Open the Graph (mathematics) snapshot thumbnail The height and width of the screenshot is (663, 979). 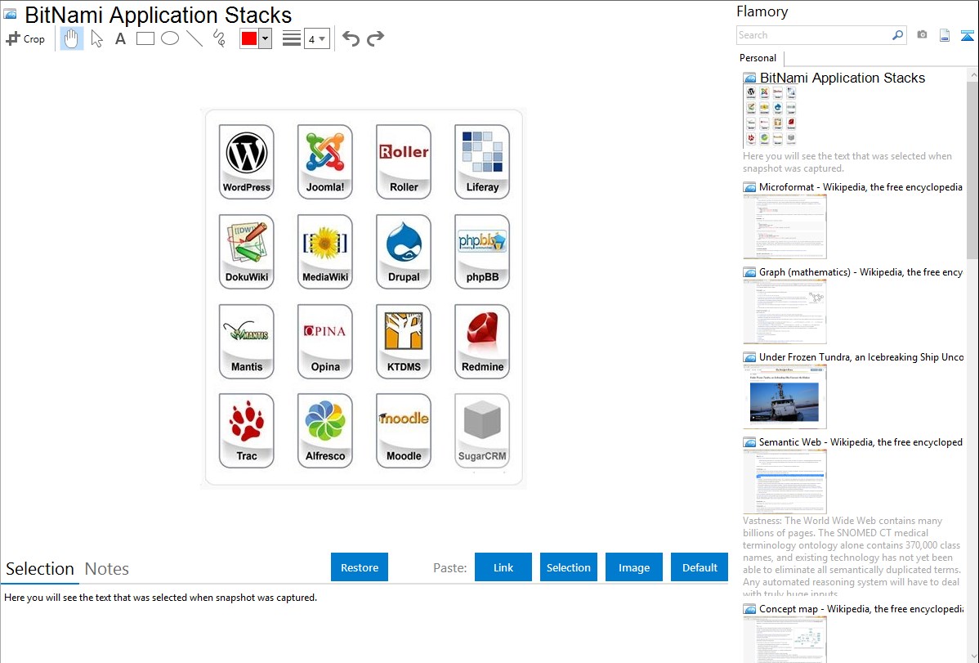point(785,311)
